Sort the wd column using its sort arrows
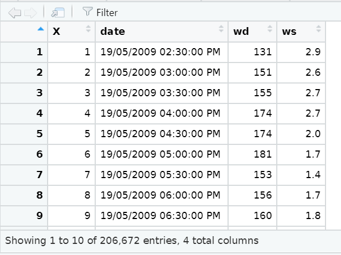The height and width of the screenshot is (255, 341). 270,30
